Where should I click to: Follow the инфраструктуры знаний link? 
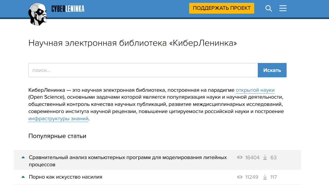[58, 118]
